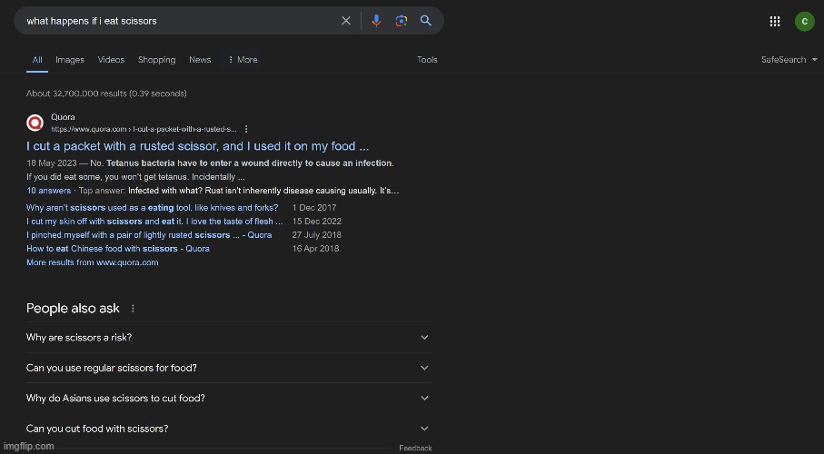The image size is (824, 454).
Task: Open 'I cut my skin off with scissors' link
Action: (x=154, y=222)
